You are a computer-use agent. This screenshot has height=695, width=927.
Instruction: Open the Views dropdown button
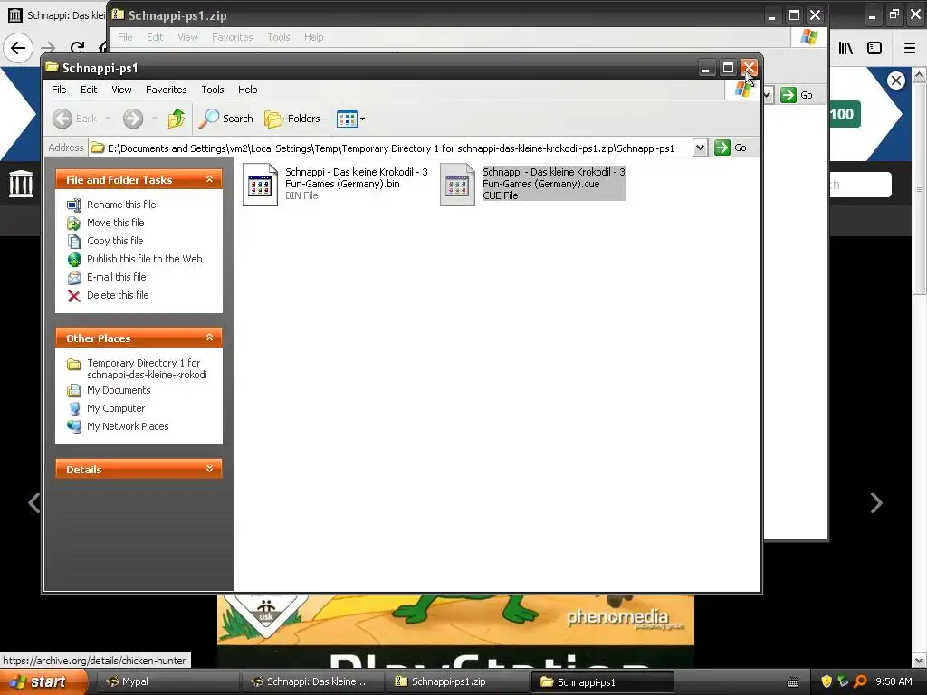350,119
